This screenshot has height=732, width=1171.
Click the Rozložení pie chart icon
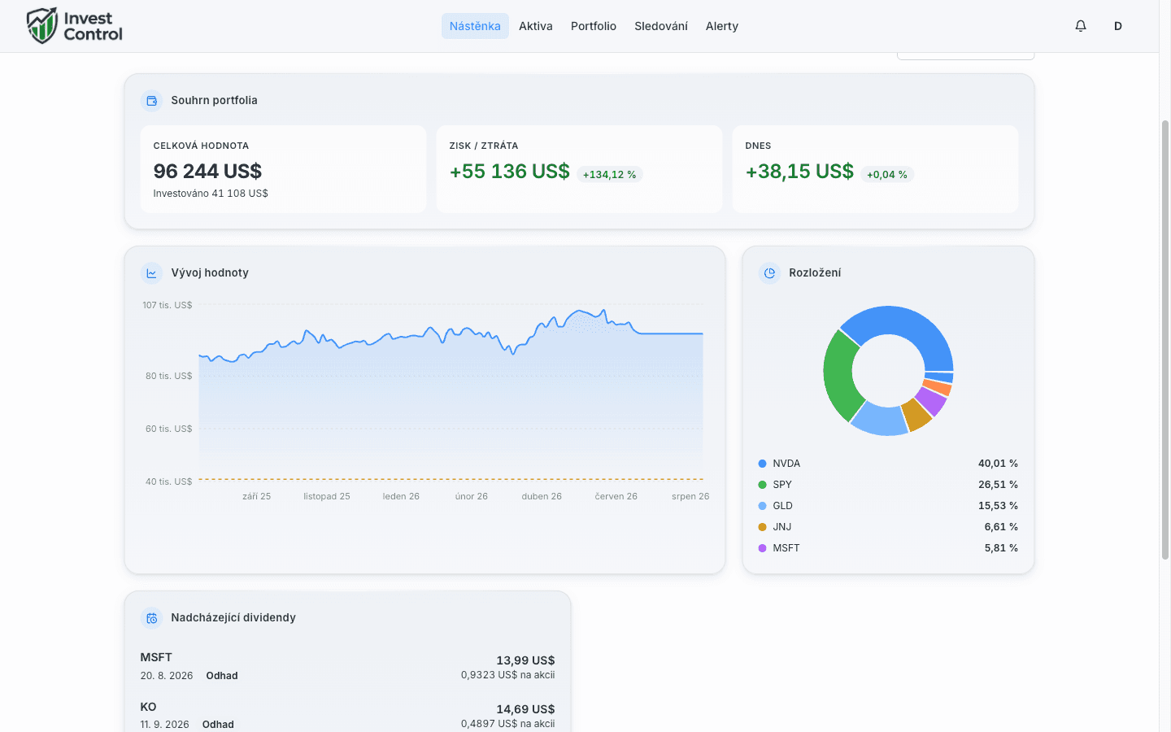[x=769, y=273]
